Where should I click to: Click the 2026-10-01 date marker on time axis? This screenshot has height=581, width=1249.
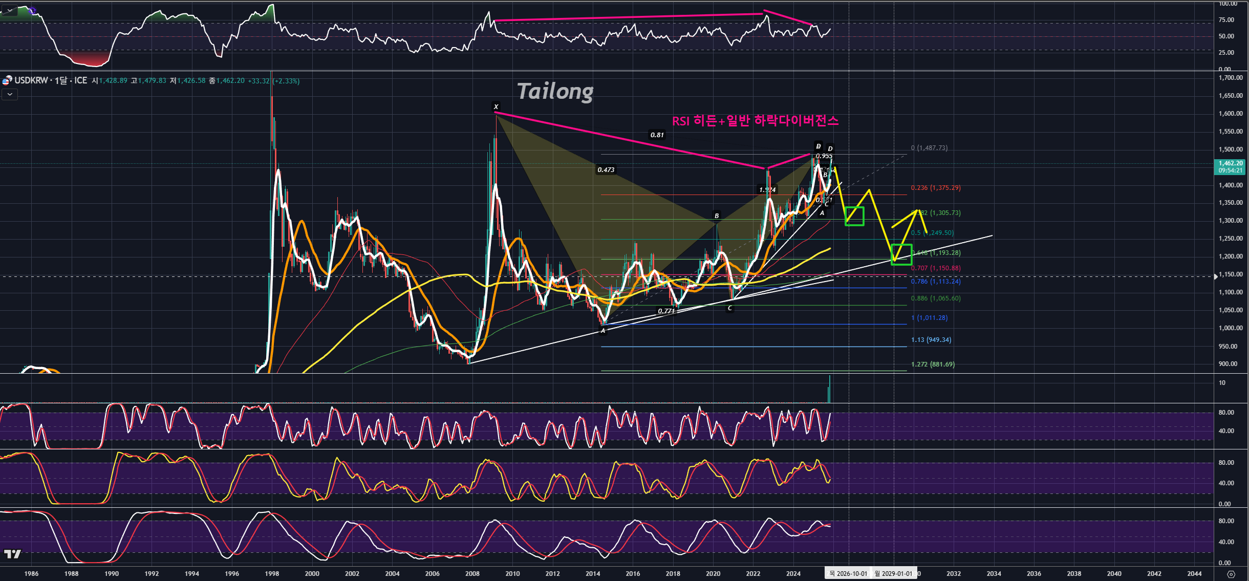[x=848, y=573]
